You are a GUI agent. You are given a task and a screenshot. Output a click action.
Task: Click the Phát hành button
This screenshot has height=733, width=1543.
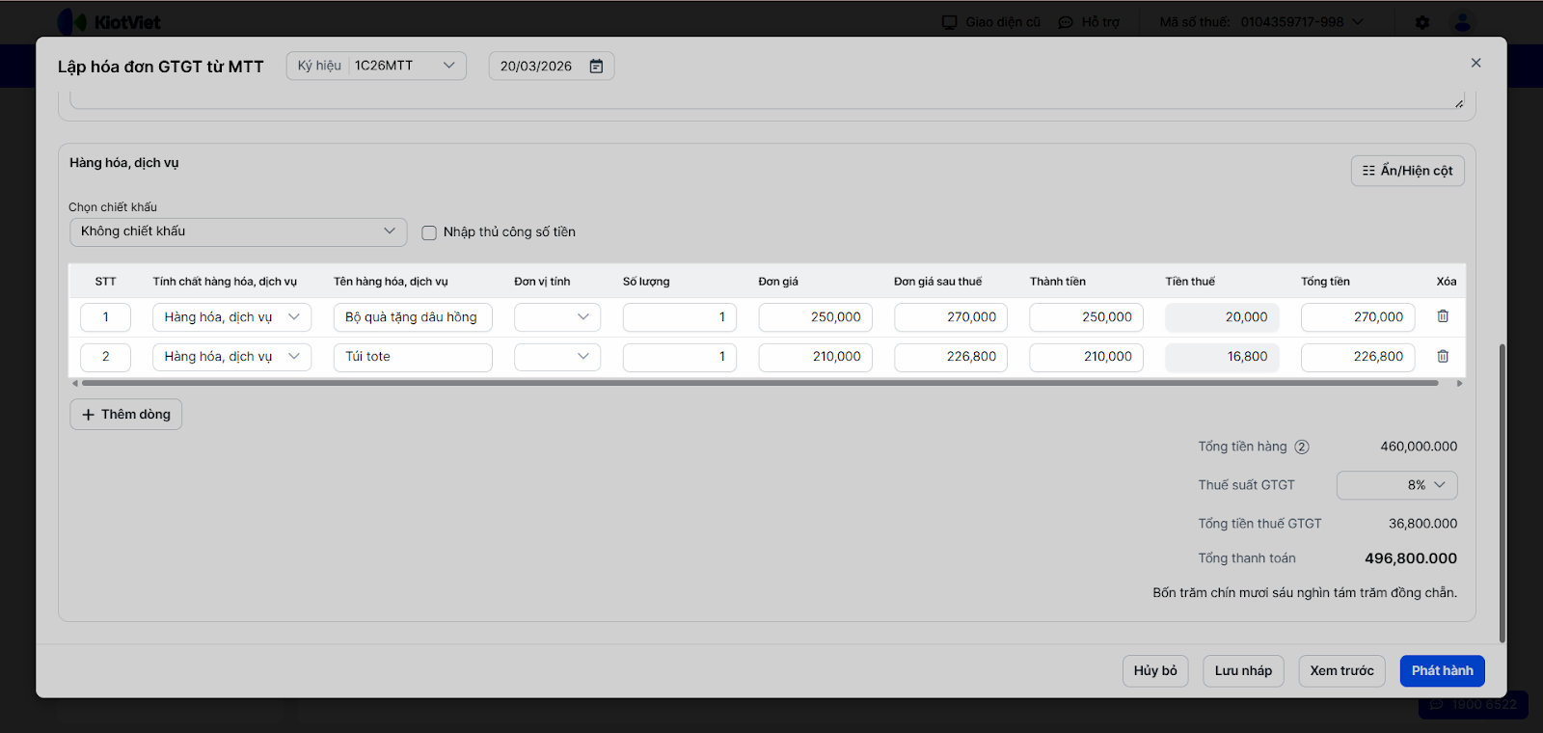tap(1442, 670)
